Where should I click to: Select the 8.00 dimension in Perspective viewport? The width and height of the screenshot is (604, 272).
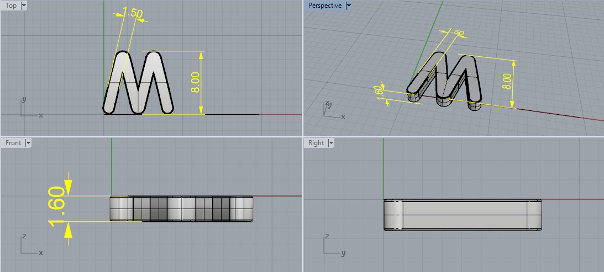click(x=507, y=81)
